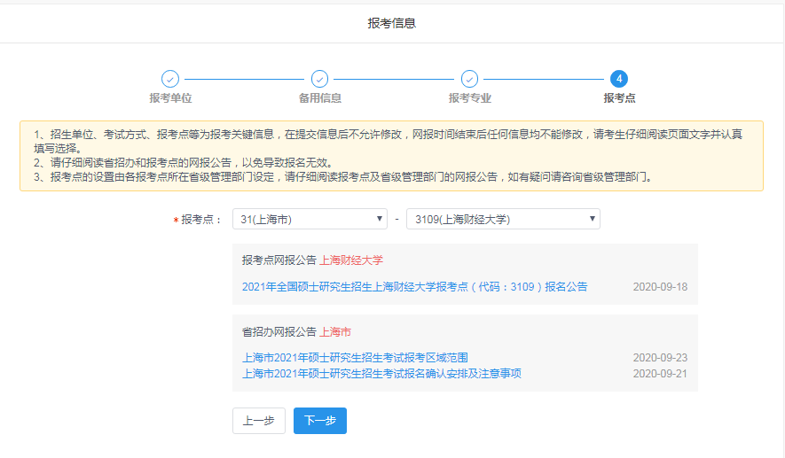Select the 报考点 step label

[x=619, y=98]
